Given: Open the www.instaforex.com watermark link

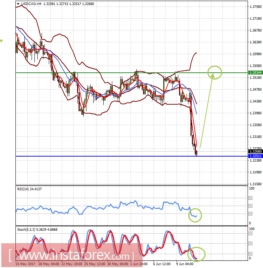Looking at the screenshot, I should click(71, 255).
